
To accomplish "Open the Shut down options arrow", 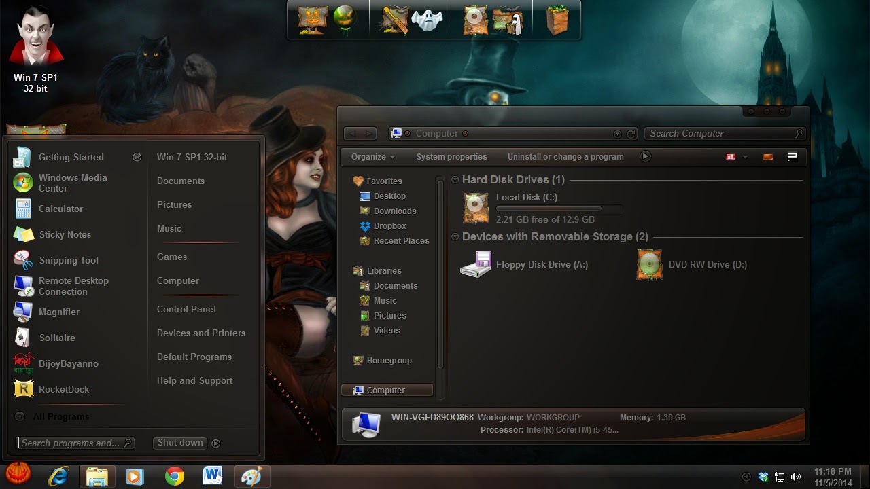I will click(216, 443).
